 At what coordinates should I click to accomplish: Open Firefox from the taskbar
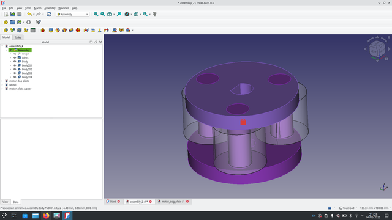pos(46,216)
